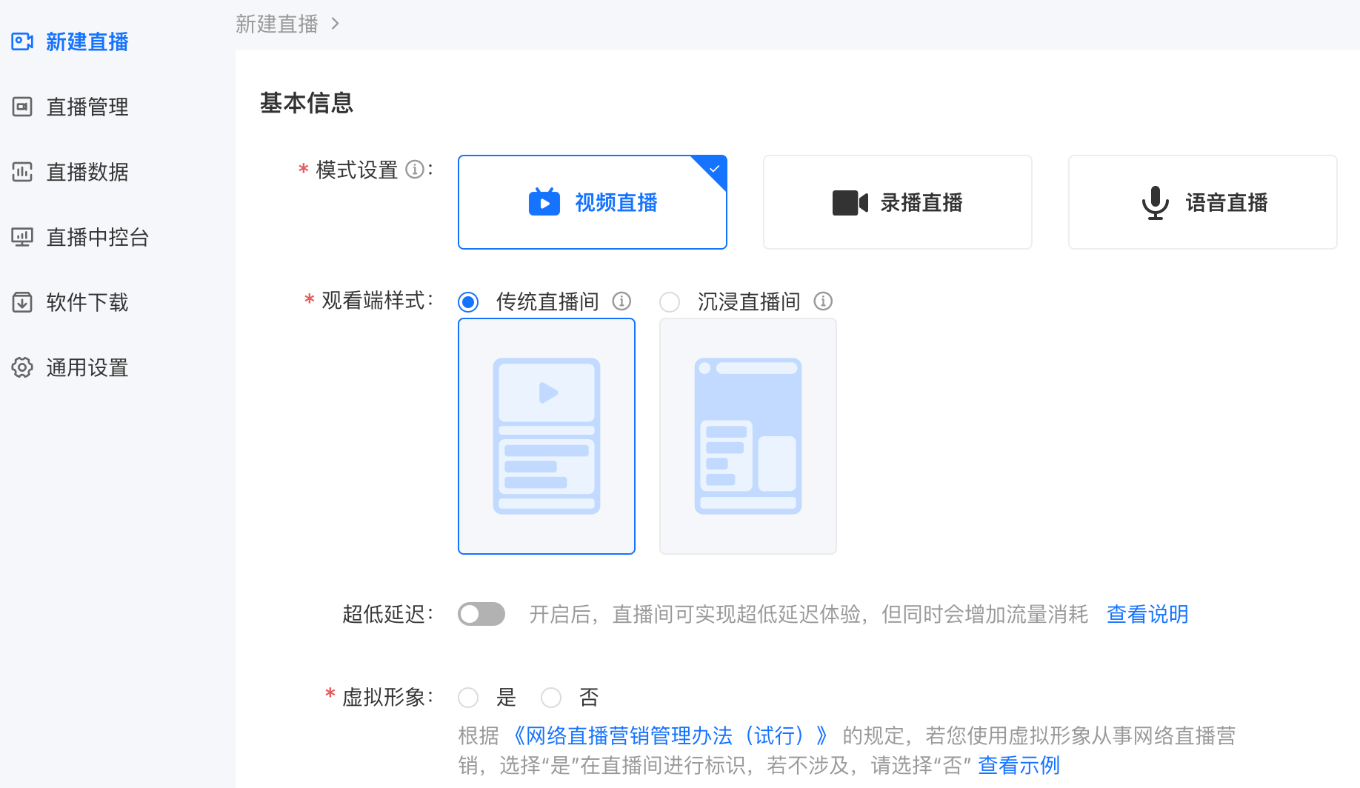This screenshot has height=788, width=1360.
Task: Choose the 沉浸直播间 layout thumbnail
Action: (x=748, y=436)
